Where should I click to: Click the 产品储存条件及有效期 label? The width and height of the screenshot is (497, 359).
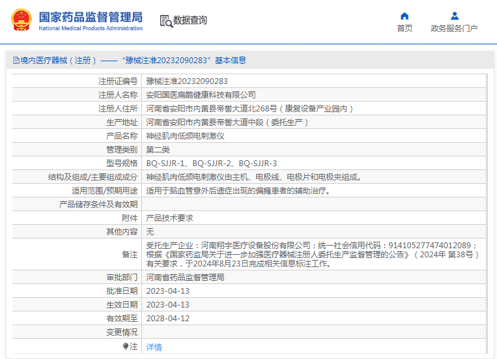click(98, 205)
